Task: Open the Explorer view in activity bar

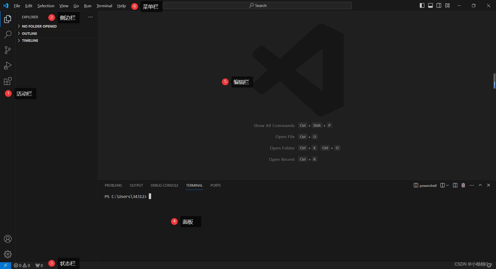Action: click(8, 19)
